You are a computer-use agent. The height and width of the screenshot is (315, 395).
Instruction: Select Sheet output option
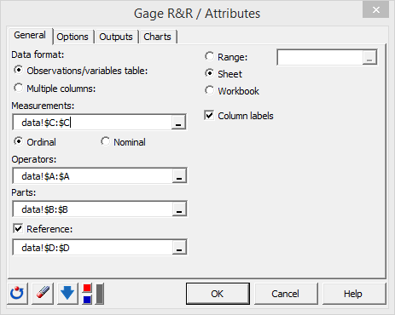(x=224, y=74)
